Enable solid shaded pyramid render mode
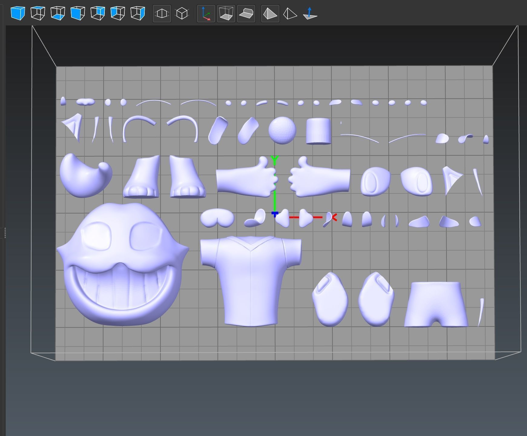The width and height of the screenshot is (527, 436). [270, 14]
